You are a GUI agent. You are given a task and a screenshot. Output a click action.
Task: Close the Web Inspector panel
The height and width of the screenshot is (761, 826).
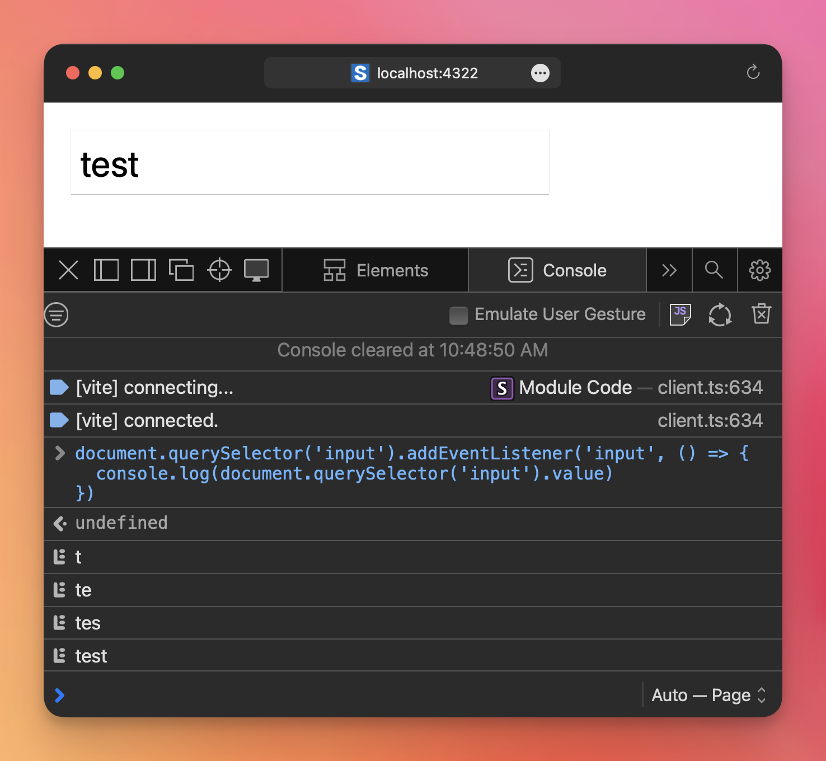pyautogui.click(x=69, y=270)
